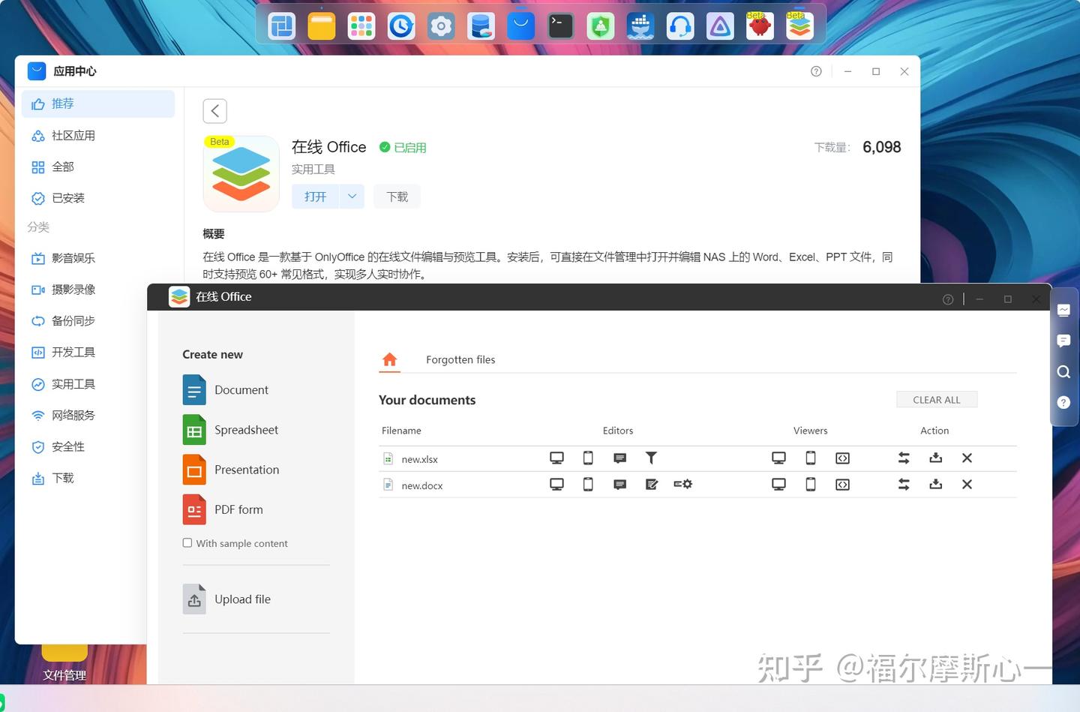Download the new.xlsx file
Viewport: 1080px width, 712px height.
(x=935, y=458)
